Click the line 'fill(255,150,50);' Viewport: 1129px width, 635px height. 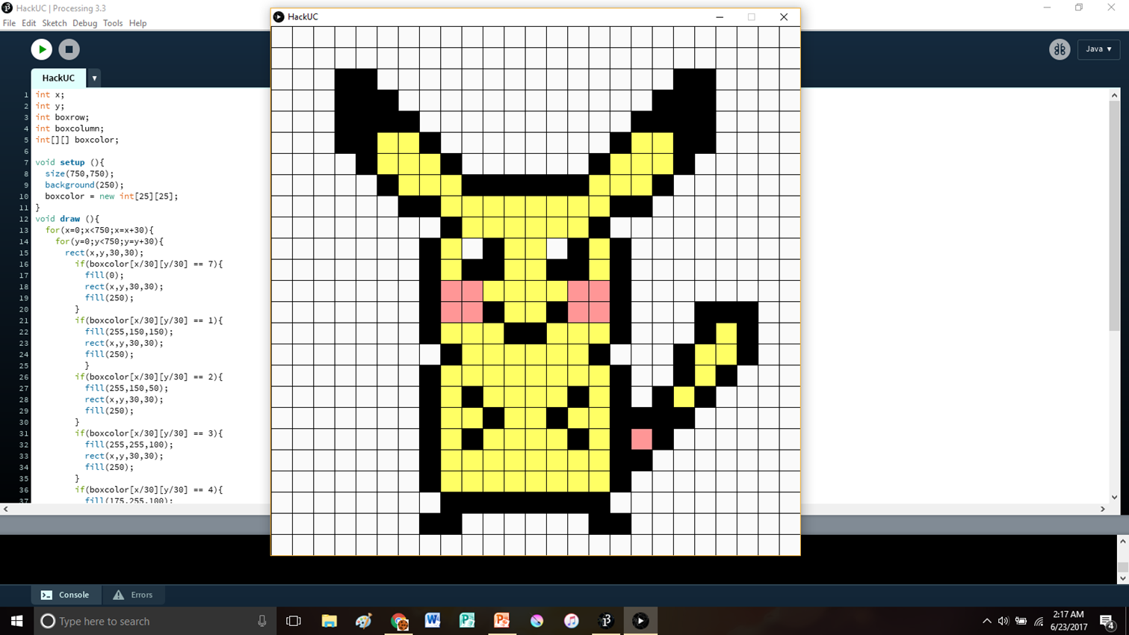pyautogui.click(x=126, y=388)
